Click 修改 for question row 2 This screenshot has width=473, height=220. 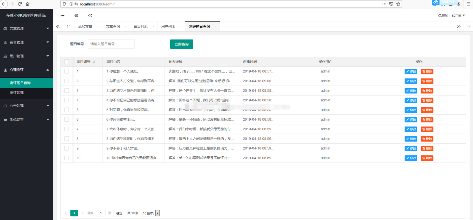point(411,81)
